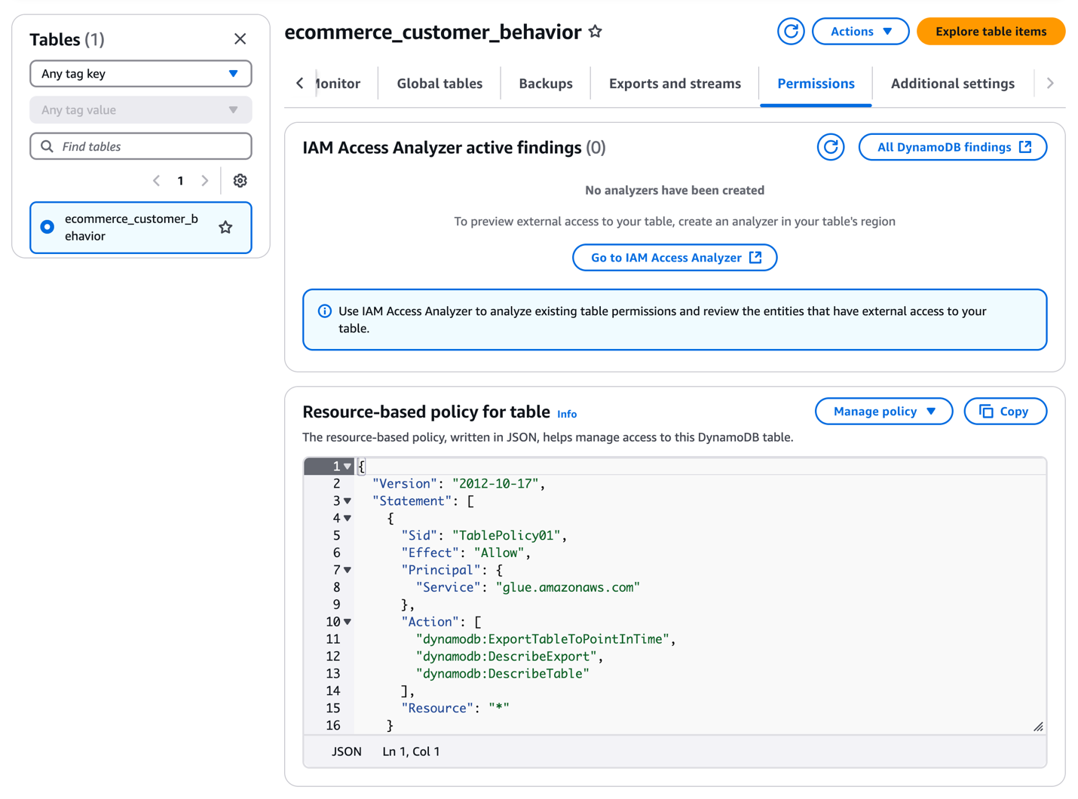
Task: Favorite the ecommerce_customer_behavior table title star
Action: (596, 32)
